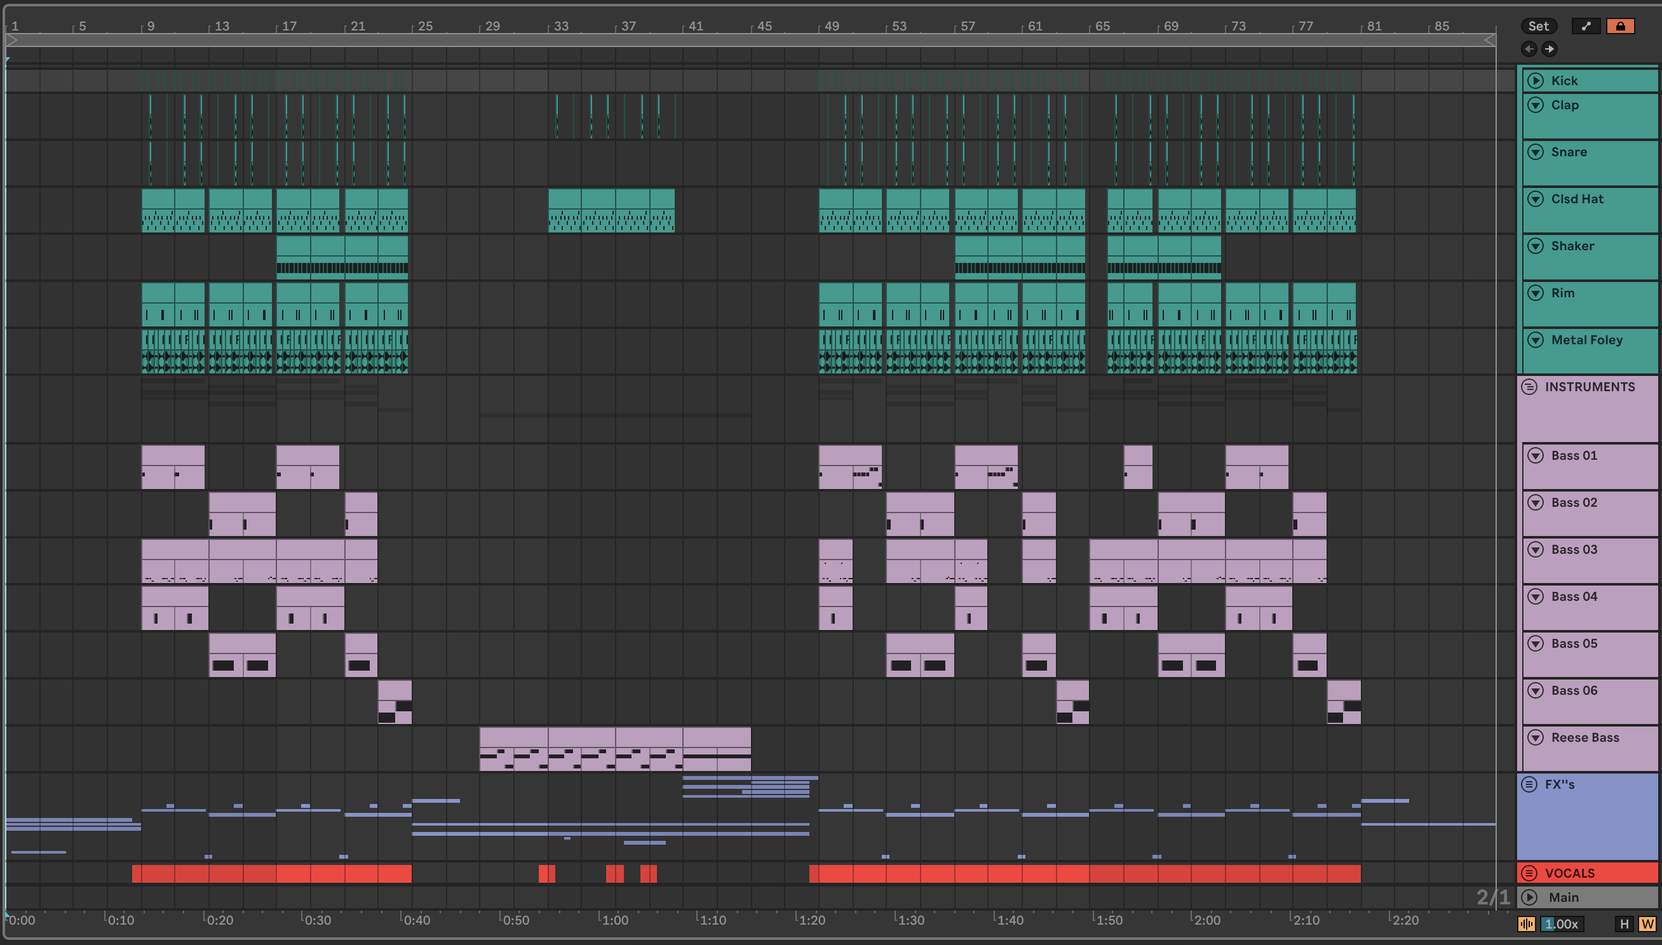
Task: Fold the Reese Bass track
Action: [1536, 738]
